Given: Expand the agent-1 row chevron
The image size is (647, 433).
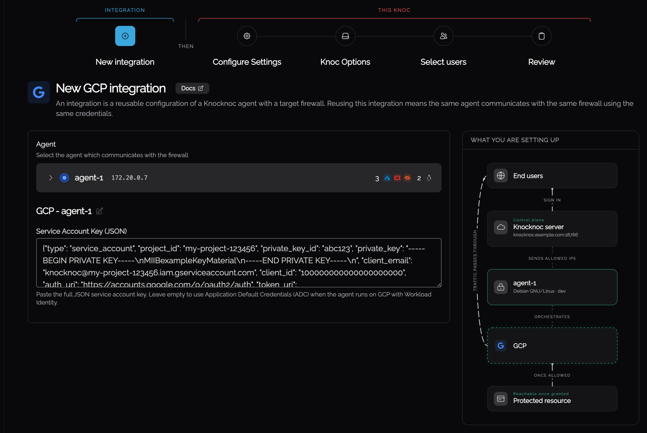Looking at the screenshot, I should [x=51, y=178].
